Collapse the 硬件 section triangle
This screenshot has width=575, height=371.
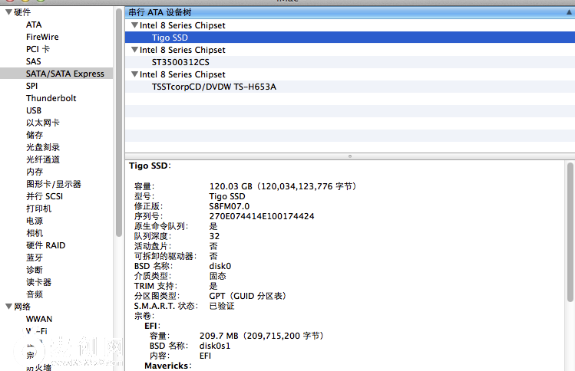8,12
